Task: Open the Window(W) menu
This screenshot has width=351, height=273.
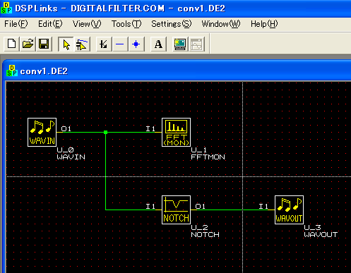Action: click(221, 24)
